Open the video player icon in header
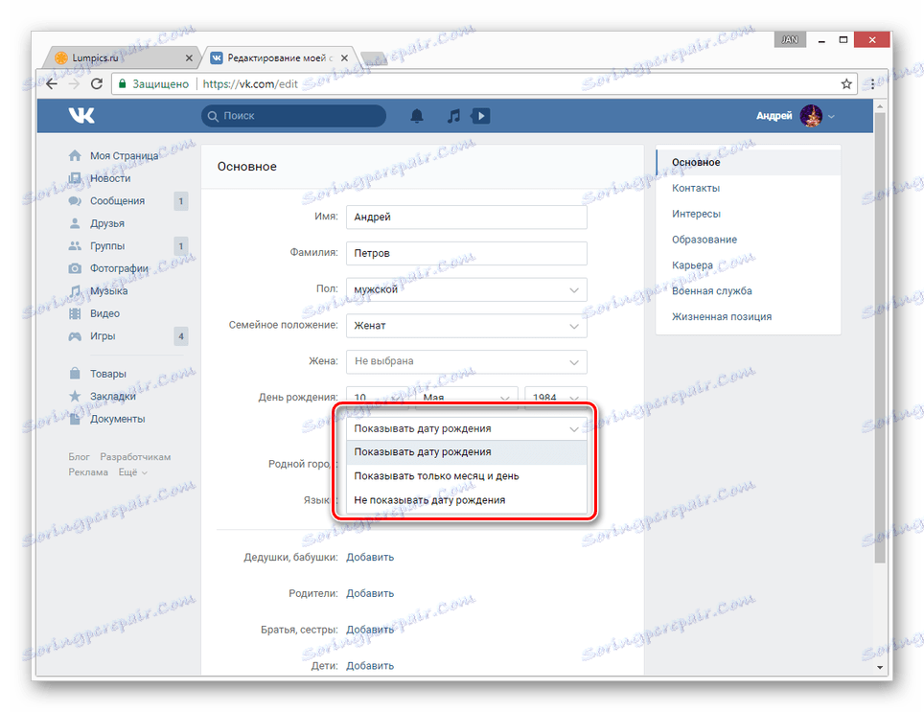Viewport: 924px width, 712px height. [481, 116]
